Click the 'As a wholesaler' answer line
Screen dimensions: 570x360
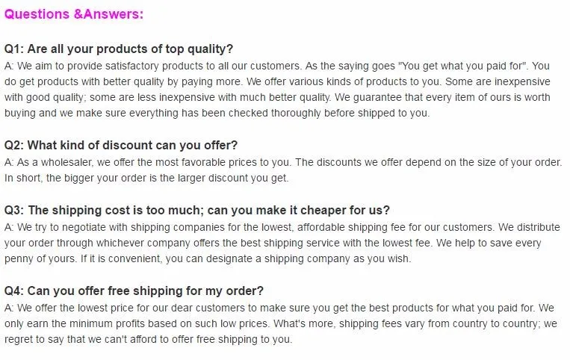(283, 162)
